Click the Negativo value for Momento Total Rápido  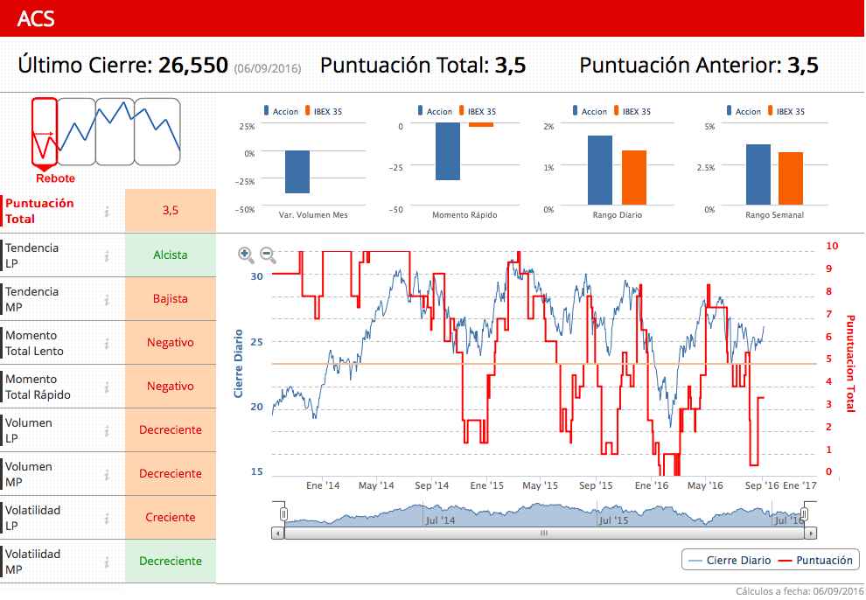170,386
